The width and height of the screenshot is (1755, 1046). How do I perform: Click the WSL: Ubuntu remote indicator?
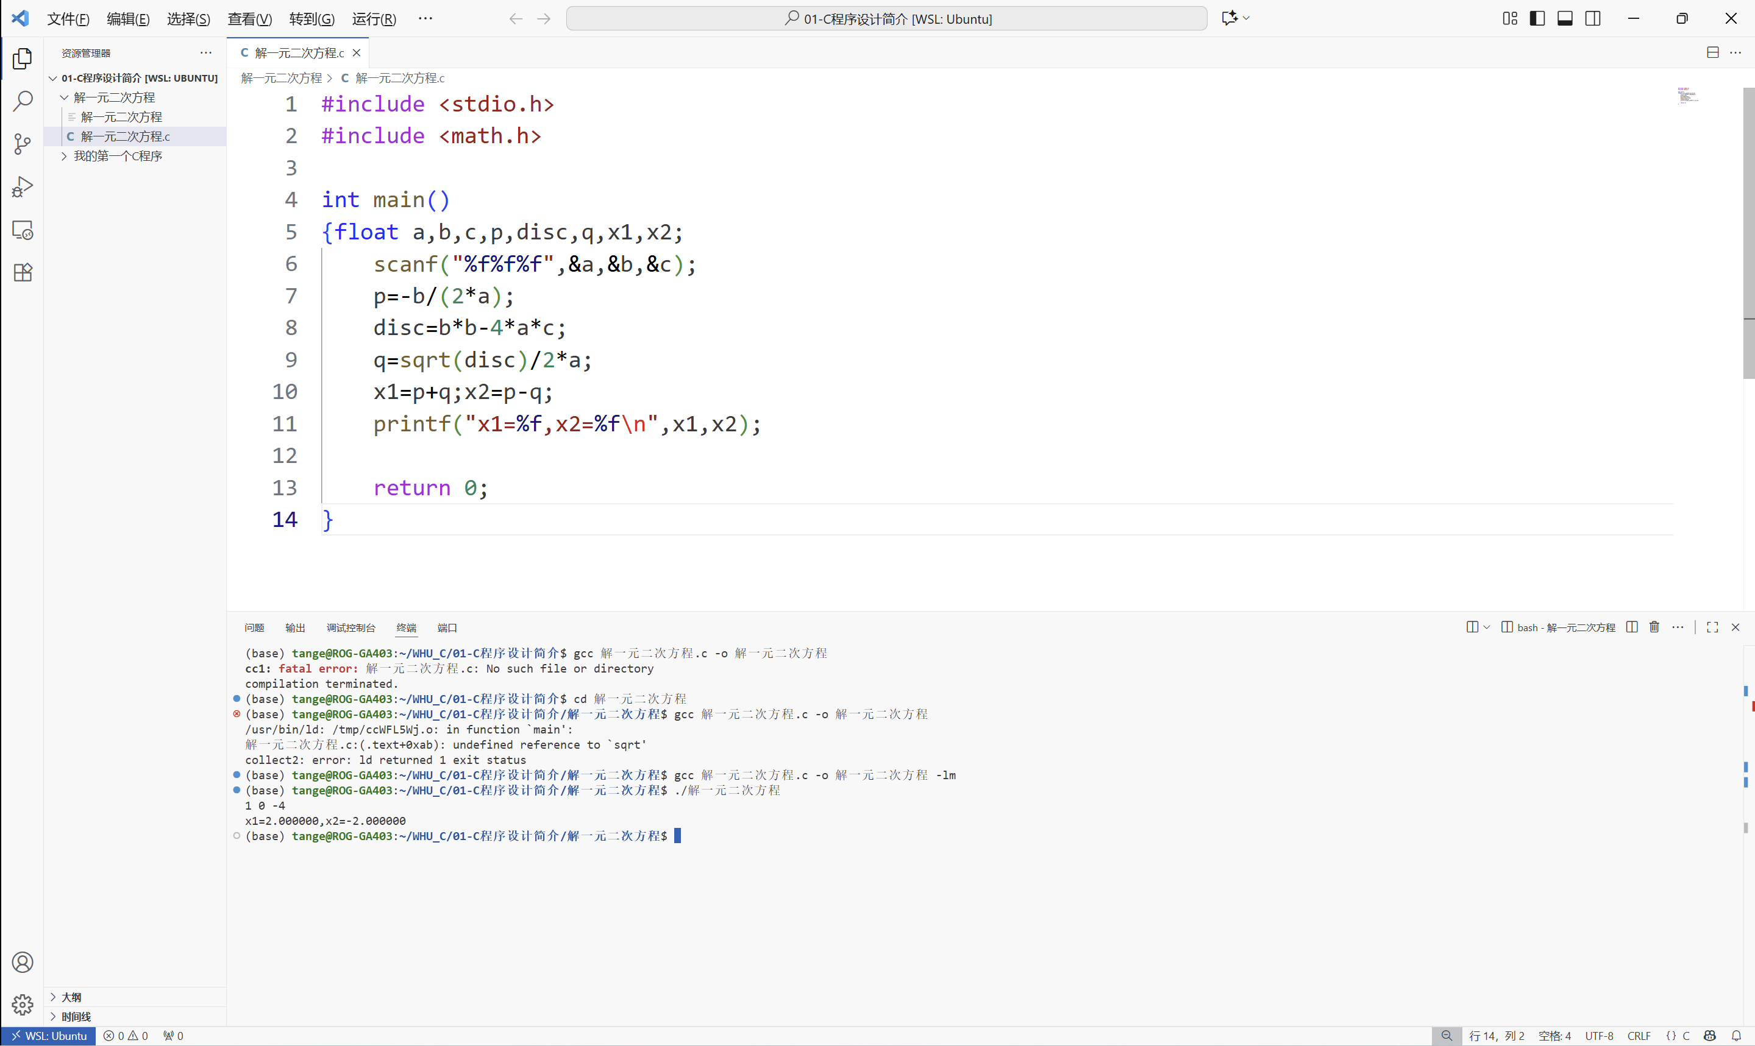(49, 1036)
